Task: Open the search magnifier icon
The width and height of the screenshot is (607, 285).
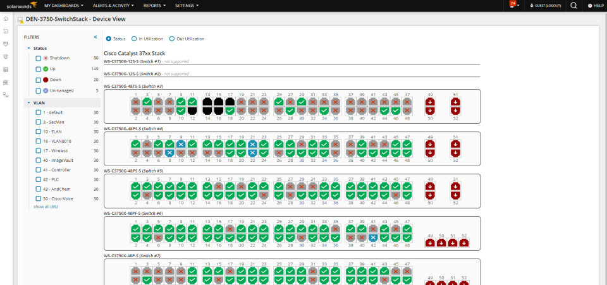Action: coord(573,6)
